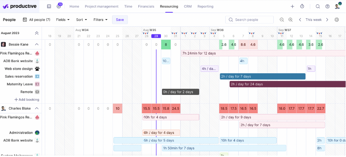Go to the Reporting tab
346x157 pixels.
coord(205,6)
